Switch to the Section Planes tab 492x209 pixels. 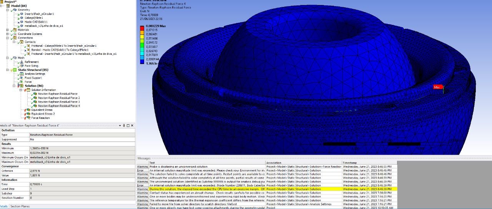tap(20, 206)
